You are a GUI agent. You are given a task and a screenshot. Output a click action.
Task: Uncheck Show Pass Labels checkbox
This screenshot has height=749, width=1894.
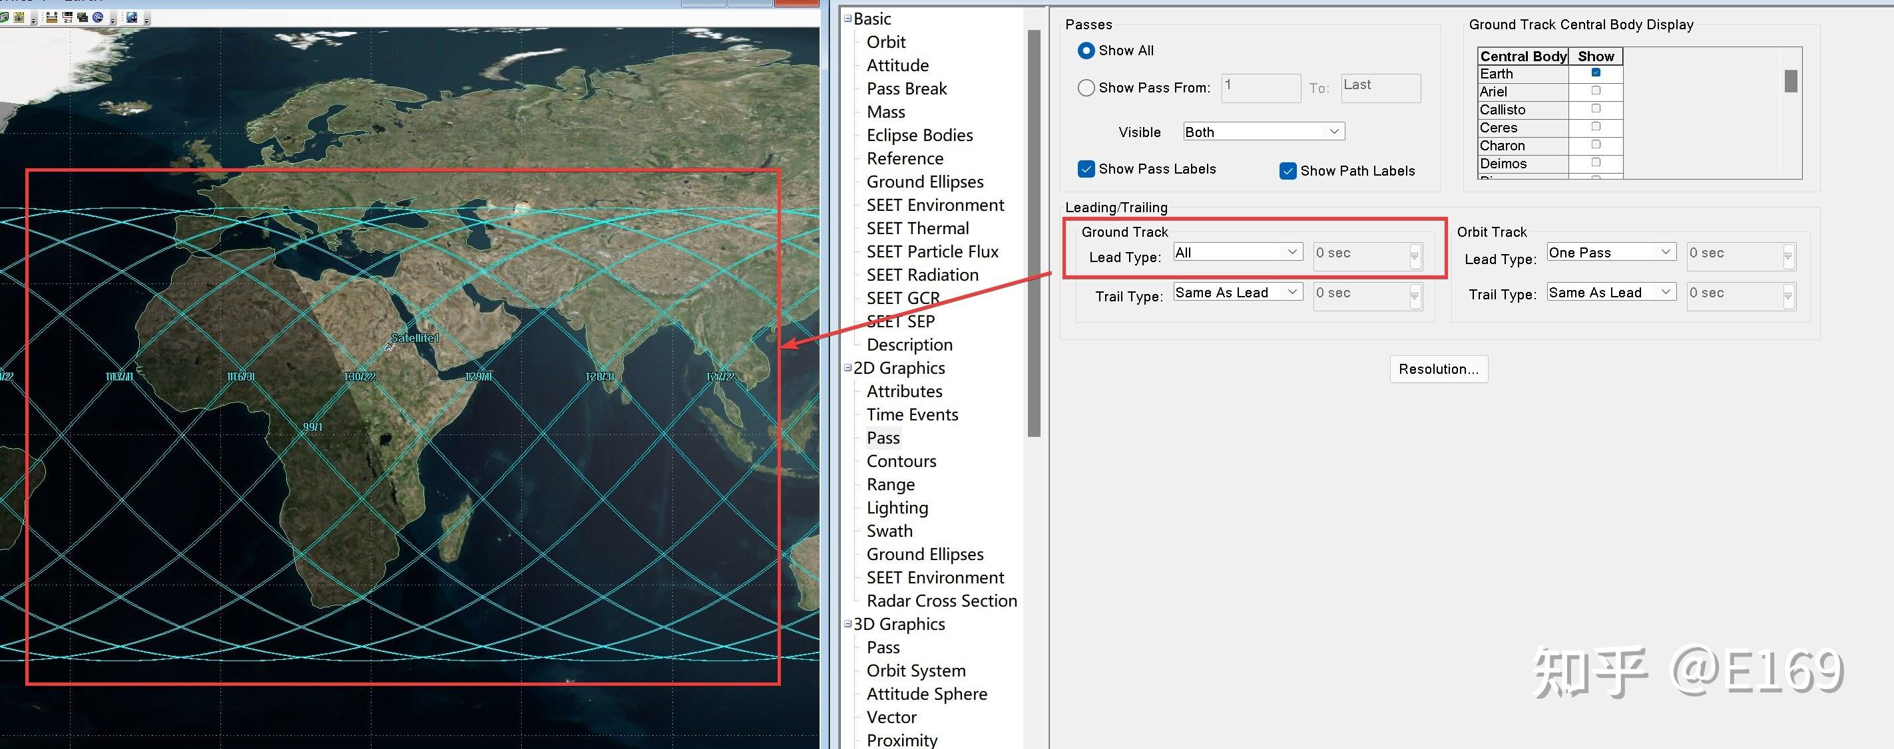coord(1086,169)
